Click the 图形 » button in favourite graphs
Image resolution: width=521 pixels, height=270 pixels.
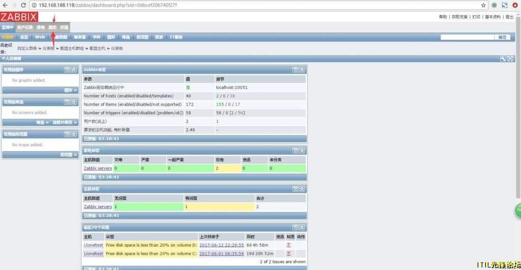point(70,90)
